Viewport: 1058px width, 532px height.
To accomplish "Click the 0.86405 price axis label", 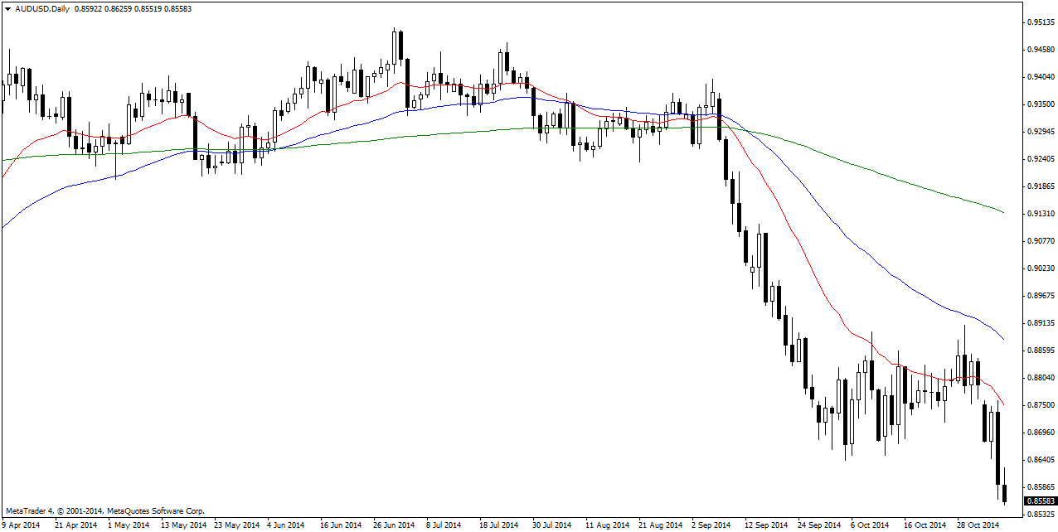I will point(1040,460).
